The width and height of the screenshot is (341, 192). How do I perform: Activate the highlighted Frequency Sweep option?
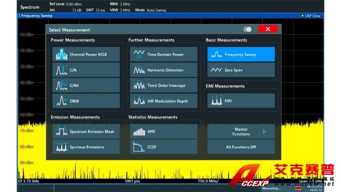point(241,54)
